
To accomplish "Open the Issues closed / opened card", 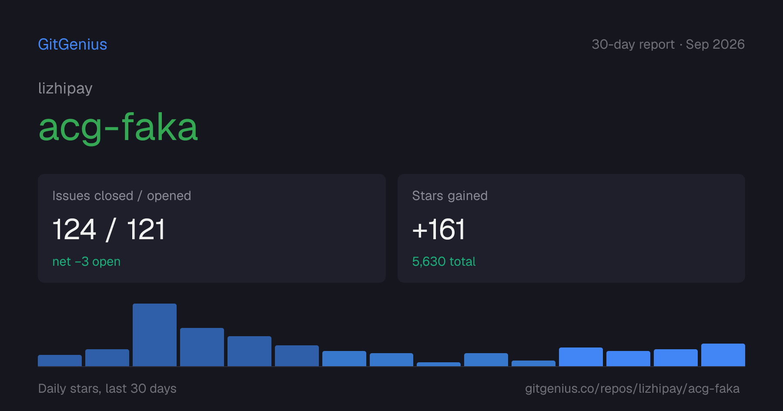I will 212,228.
